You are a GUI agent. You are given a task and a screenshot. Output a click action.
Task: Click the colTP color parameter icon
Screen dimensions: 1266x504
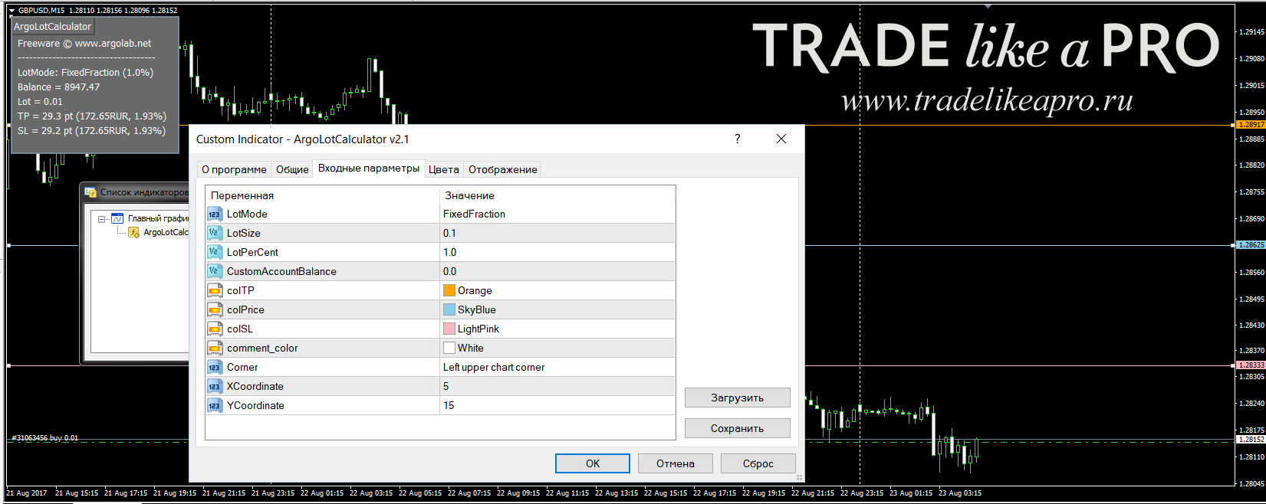(215, 290)
